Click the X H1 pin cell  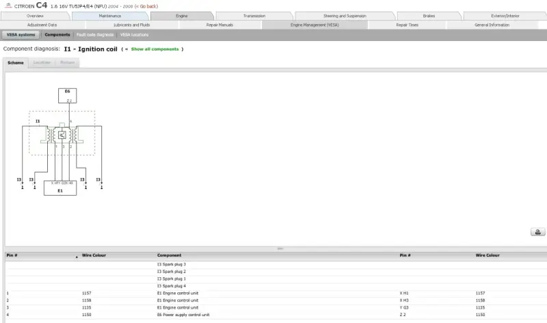tap(404, 294)
